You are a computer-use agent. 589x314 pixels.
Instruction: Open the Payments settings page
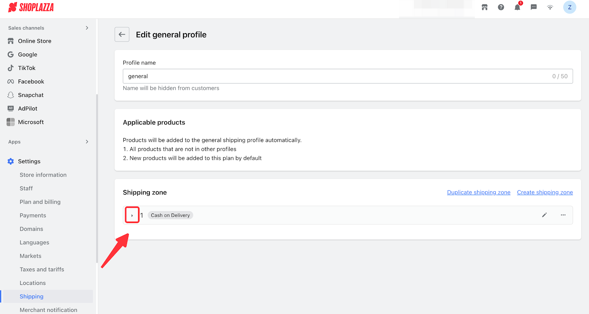pyautogui.click(x=33, y=215)
